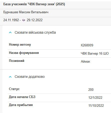This screenshot has height=113, width=111.
Task: Click the 'Назва формування' field label
Action: coord(24,53)
